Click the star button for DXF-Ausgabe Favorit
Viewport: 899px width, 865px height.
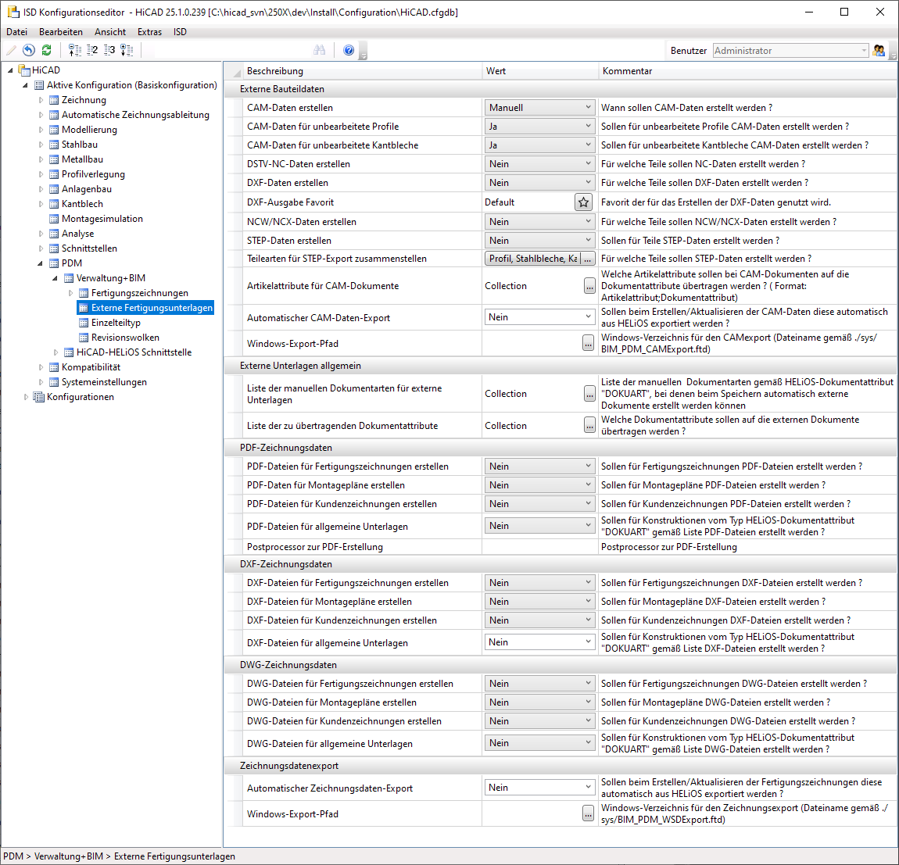pyautogui.click(x=584, y=202)
